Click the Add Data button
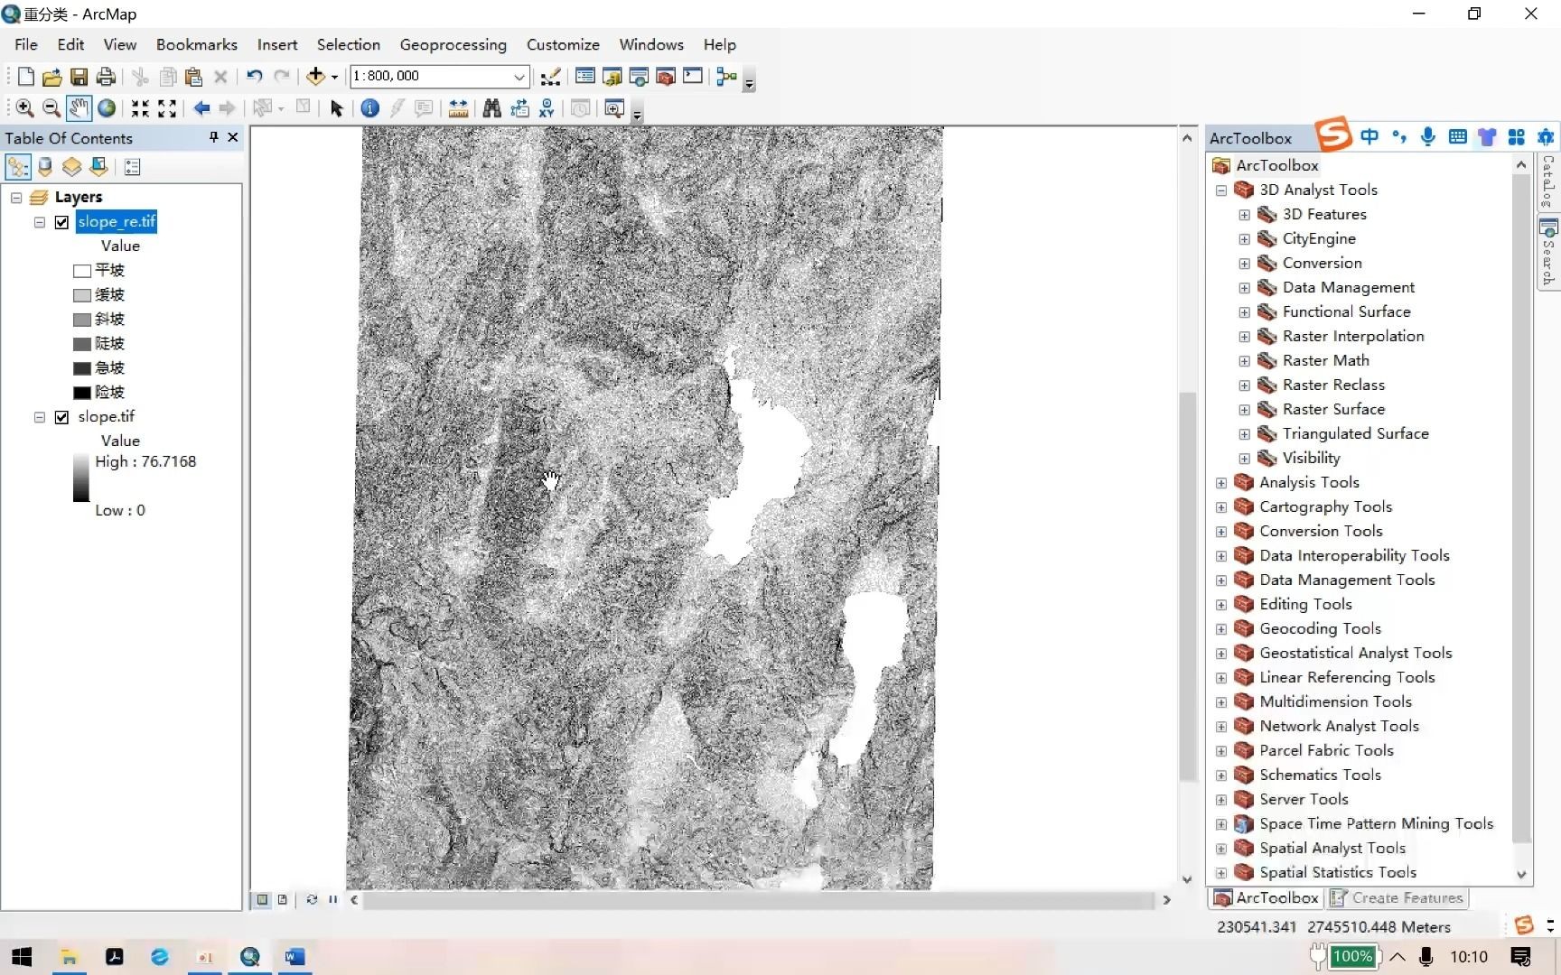The height and width of the screenshot is (975, 1561). pyautogui.click(x=315, y=77)
